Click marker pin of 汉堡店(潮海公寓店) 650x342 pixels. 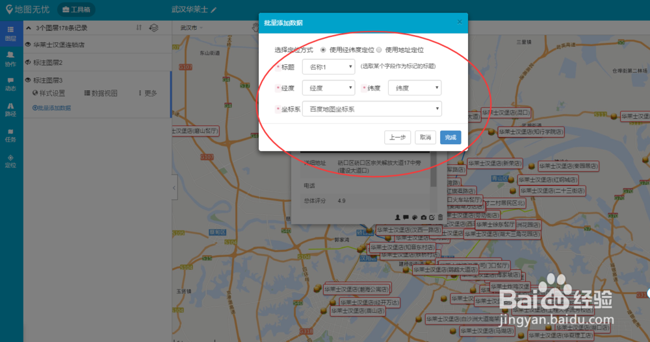pyautogui.click(x=318, y=288)
